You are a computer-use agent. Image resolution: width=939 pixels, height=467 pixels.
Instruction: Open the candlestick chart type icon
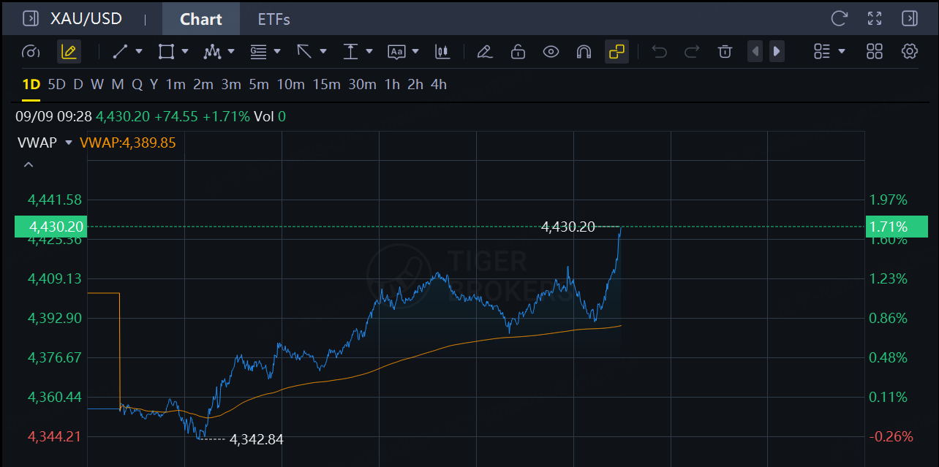[x=442, y=51]
